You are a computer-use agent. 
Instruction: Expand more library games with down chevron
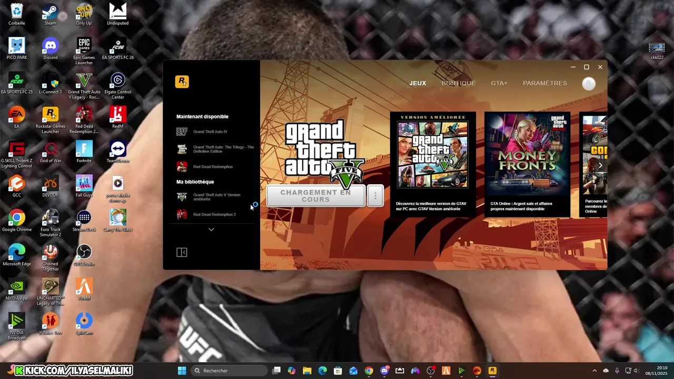point(211,230)
